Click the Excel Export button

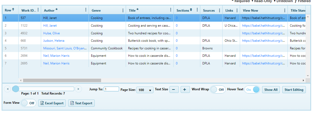pyautogui.click(x=52, y=103)
